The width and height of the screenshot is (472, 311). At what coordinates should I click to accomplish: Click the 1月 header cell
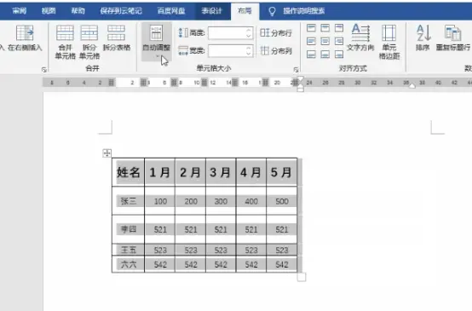[x=159, y=172]
